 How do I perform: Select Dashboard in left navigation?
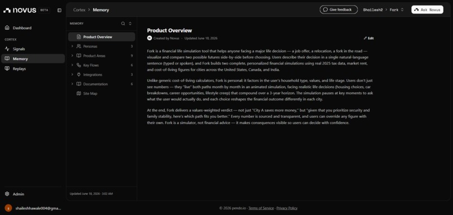click(33, 28)
